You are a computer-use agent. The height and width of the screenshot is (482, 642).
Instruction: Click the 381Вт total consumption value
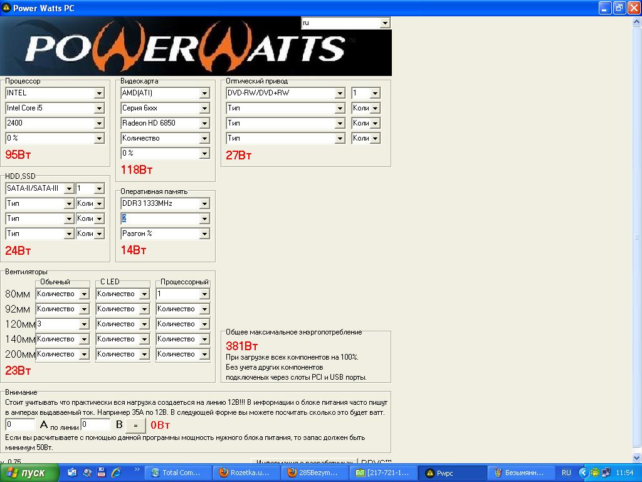tap(242, 346)
